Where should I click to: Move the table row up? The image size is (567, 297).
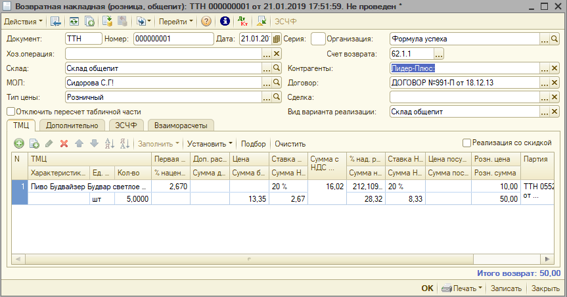pyautogui.click(x=79, y=143)
